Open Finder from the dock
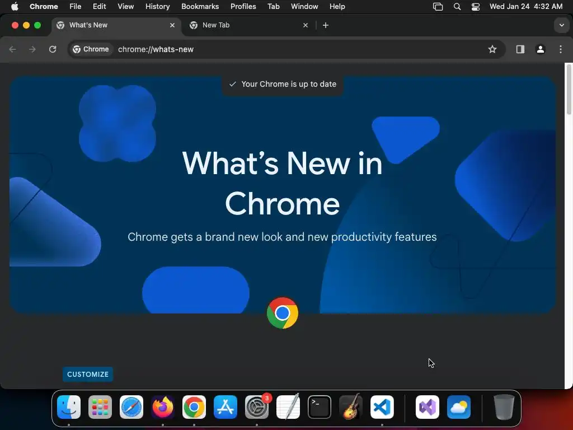The width and height of the screenshot is (573, 430). (x=69, y=407)
